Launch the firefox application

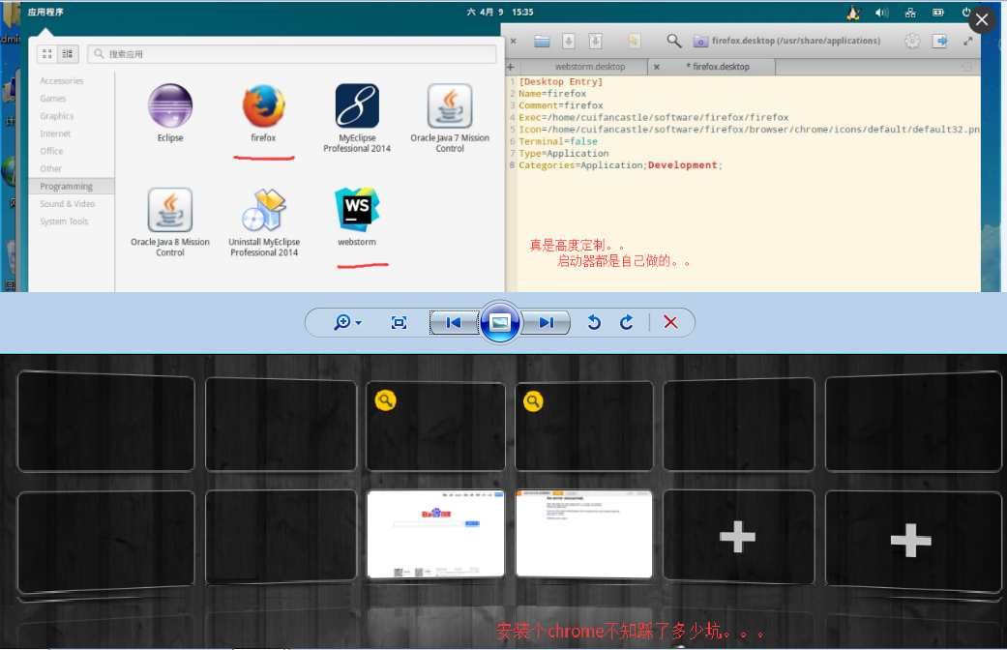pyautogui.click(x=263, y=113)
